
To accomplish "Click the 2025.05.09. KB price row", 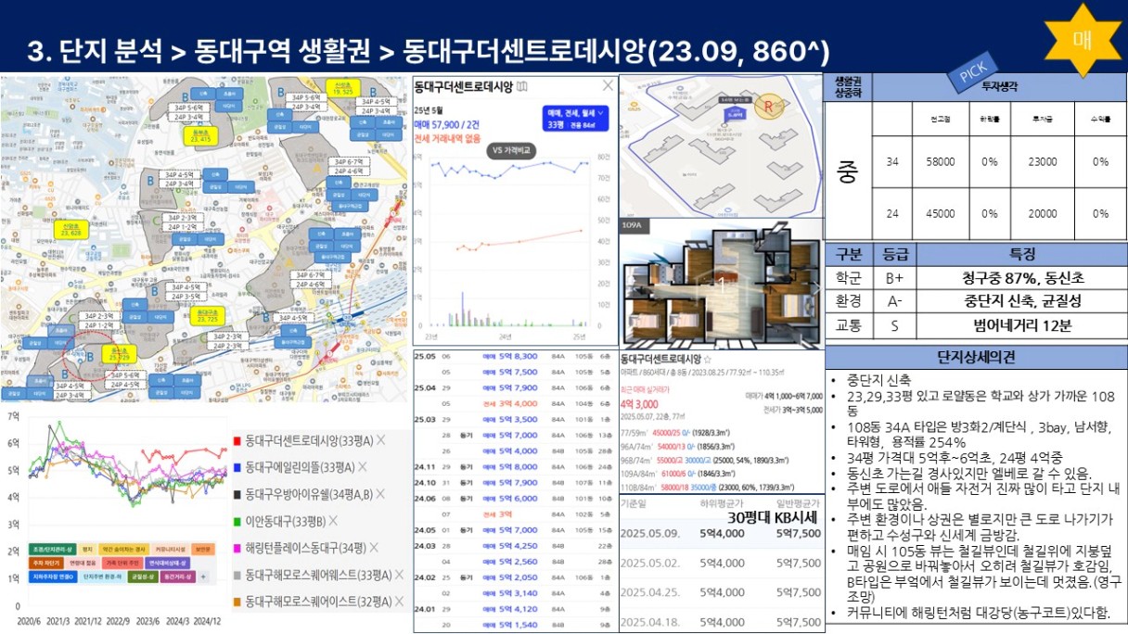I will point(721,533).
